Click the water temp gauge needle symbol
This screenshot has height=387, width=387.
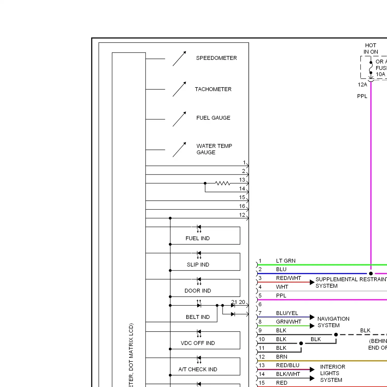point(179,150)
